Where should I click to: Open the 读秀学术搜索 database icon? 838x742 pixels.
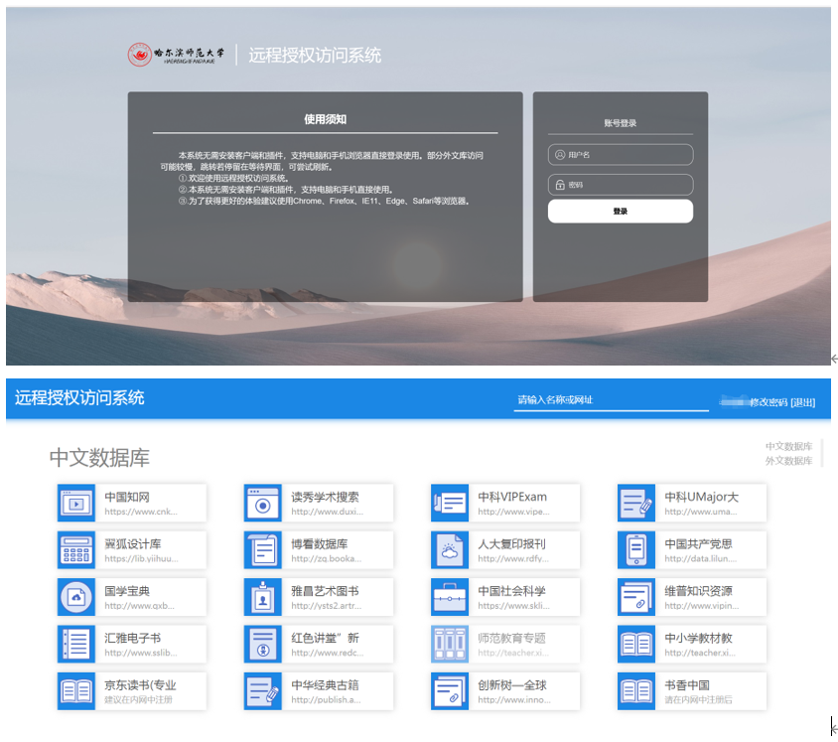tap(263, 503)
